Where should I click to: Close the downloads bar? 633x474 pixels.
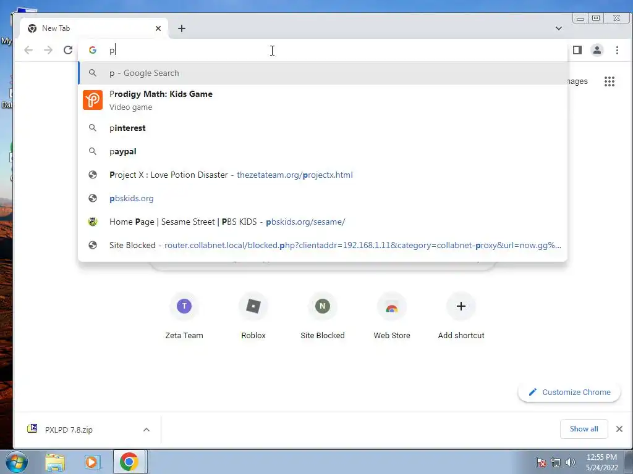pos(619,429)
